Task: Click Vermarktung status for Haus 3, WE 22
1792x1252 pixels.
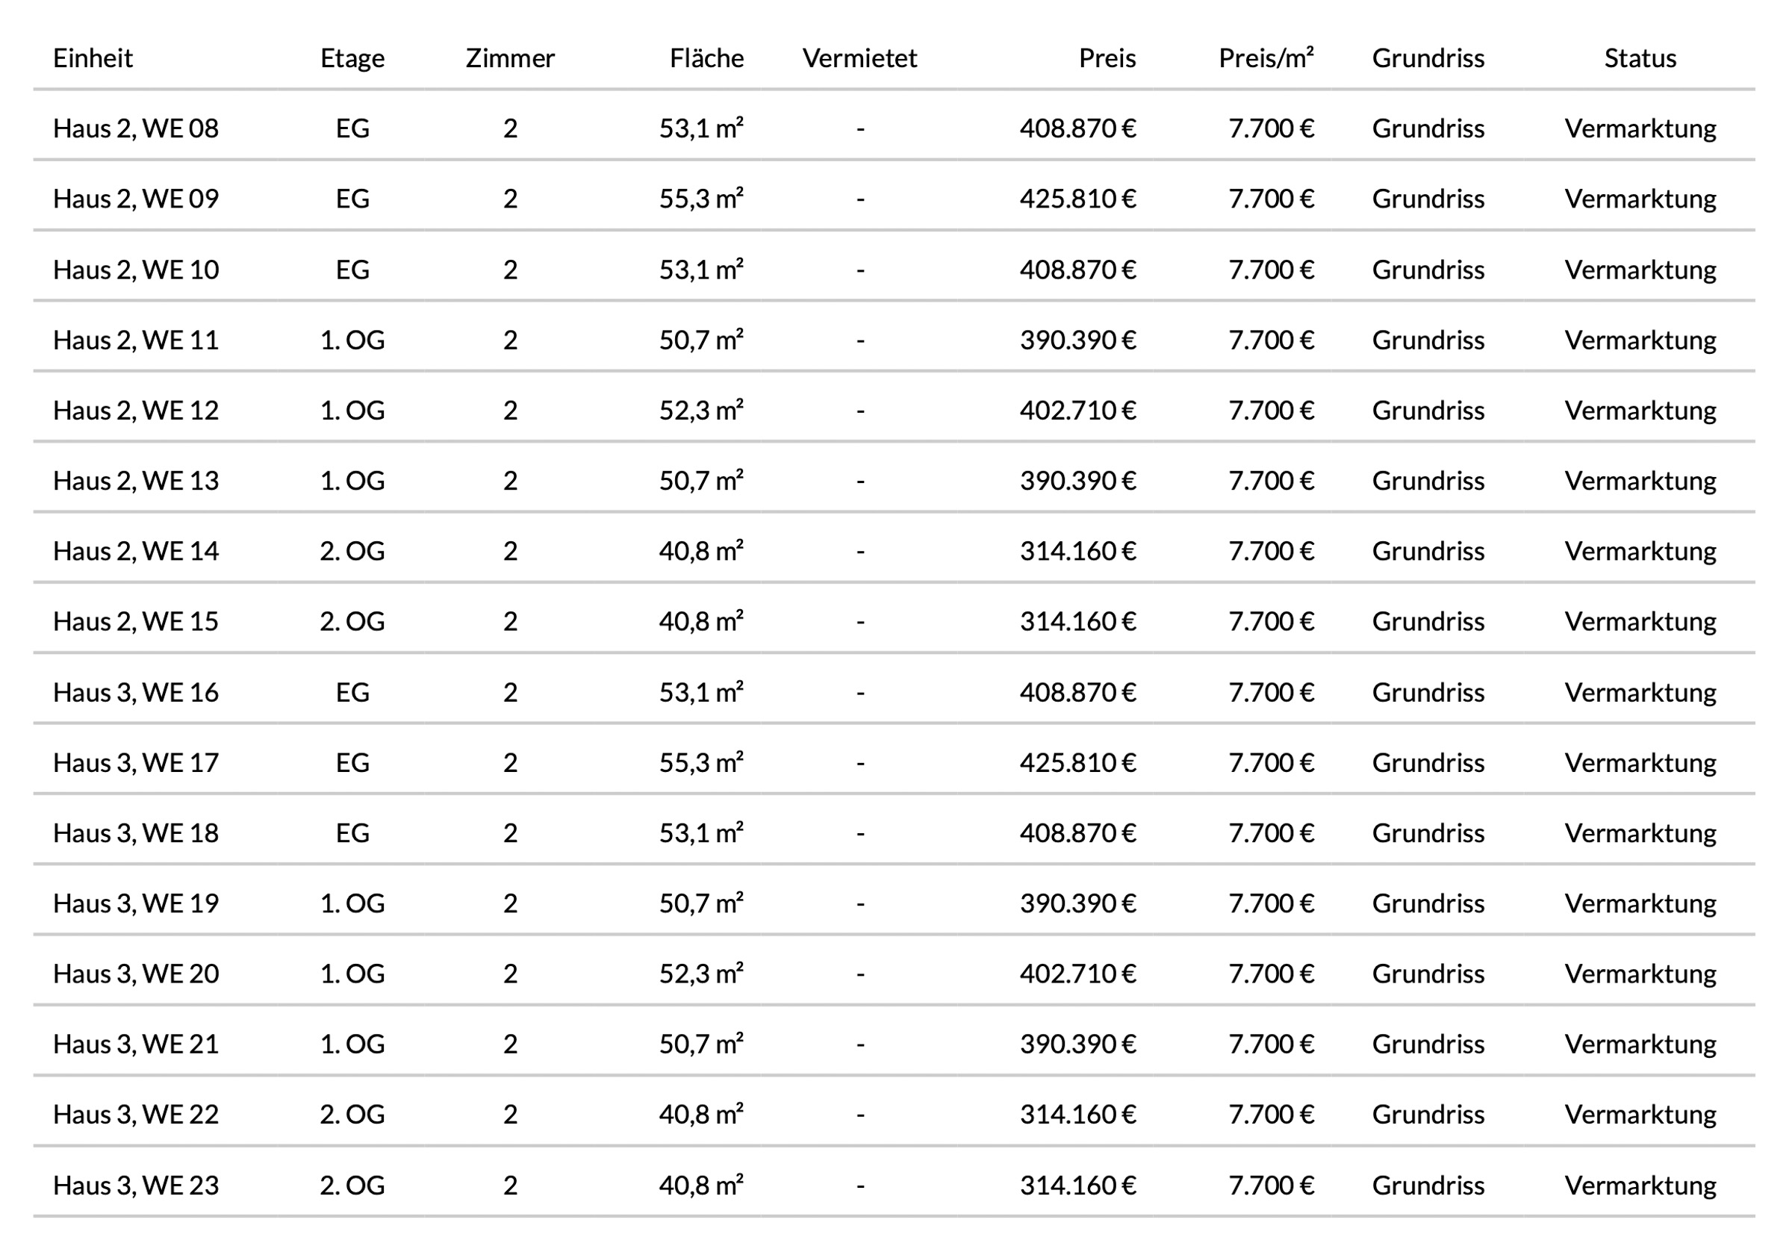Action: tap(1640, 1115)
